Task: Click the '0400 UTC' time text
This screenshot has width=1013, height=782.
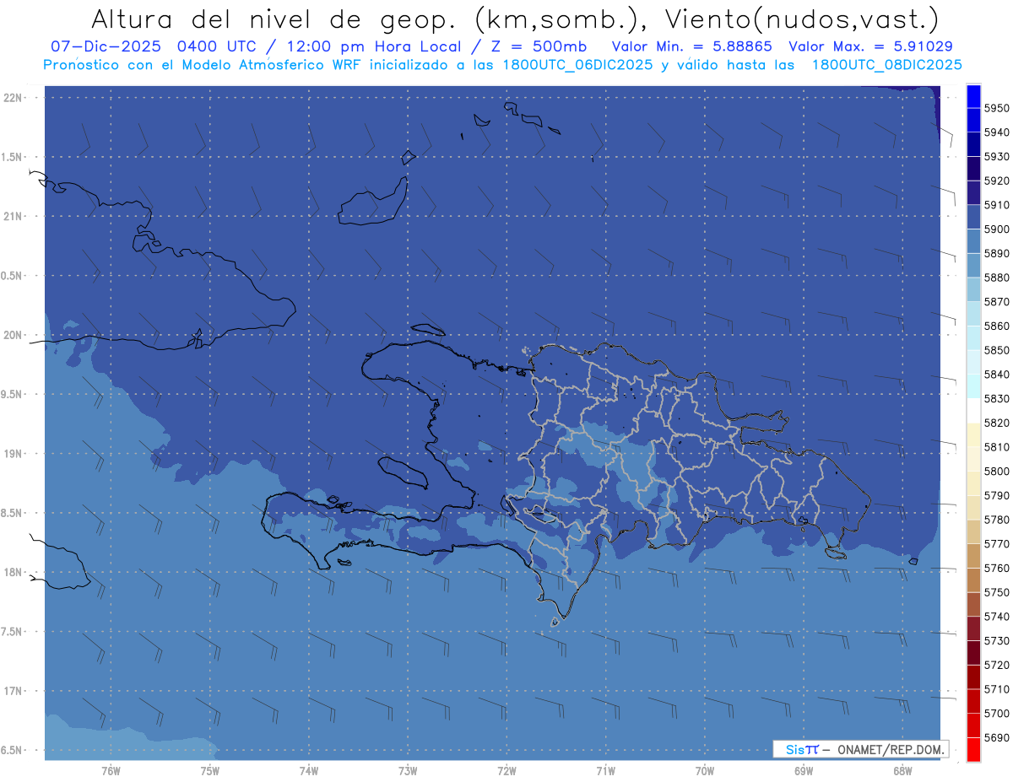Action: click(217, 47)
